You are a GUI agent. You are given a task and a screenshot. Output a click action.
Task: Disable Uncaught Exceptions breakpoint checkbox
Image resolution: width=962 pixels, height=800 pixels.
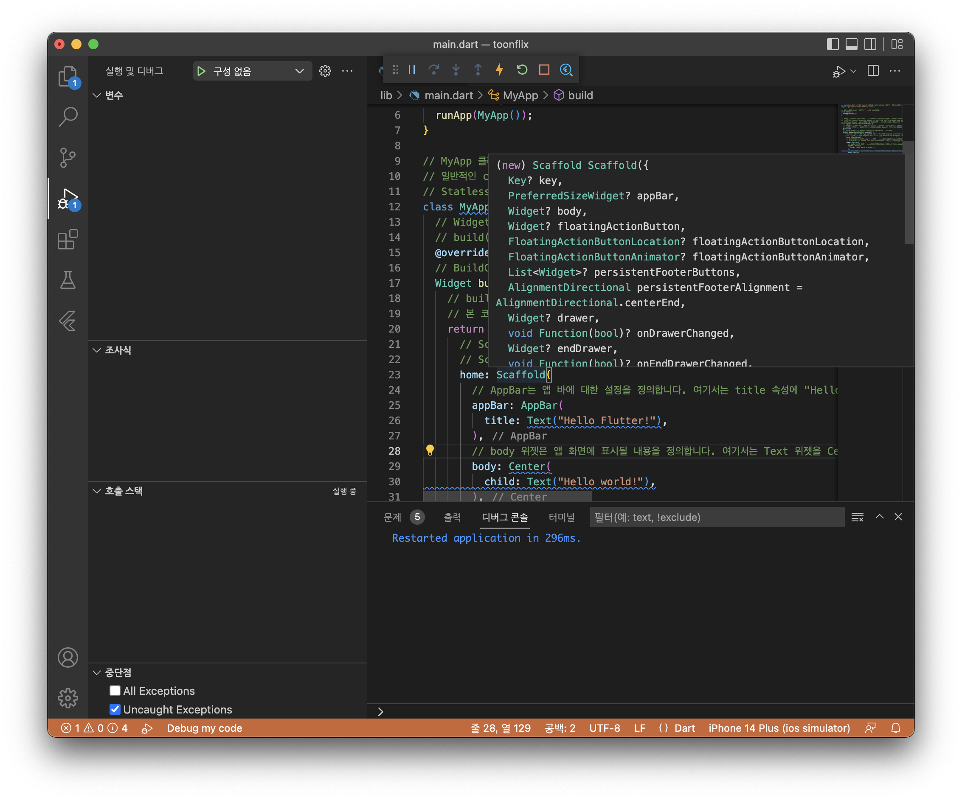click(x=115, y=709)
